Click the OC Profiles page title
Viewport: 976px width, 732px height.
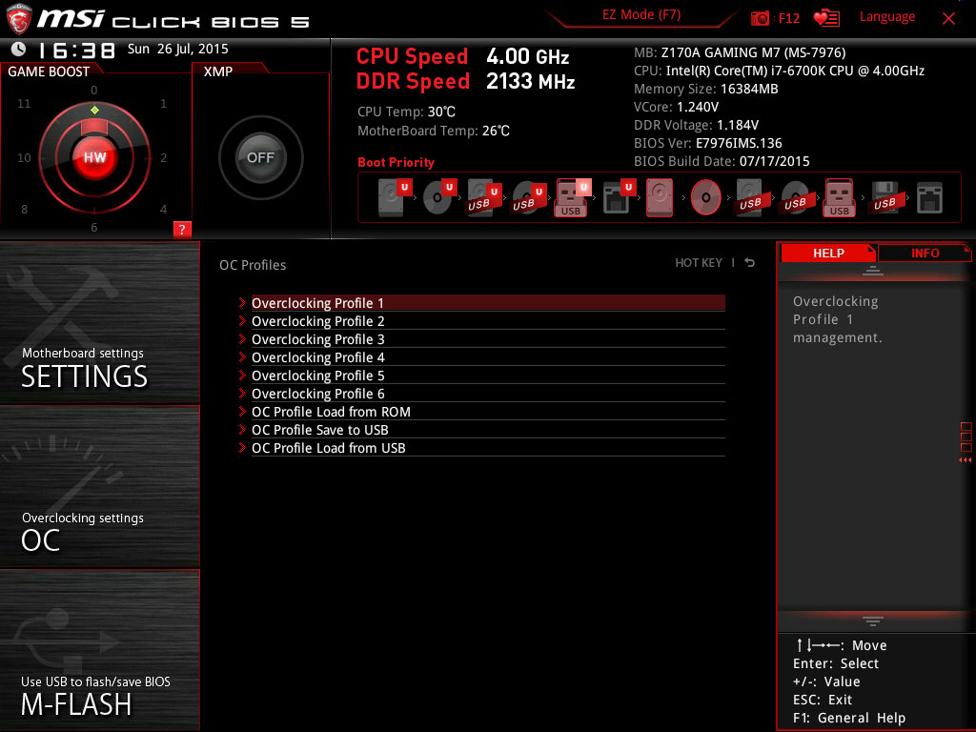click(253, 265)
